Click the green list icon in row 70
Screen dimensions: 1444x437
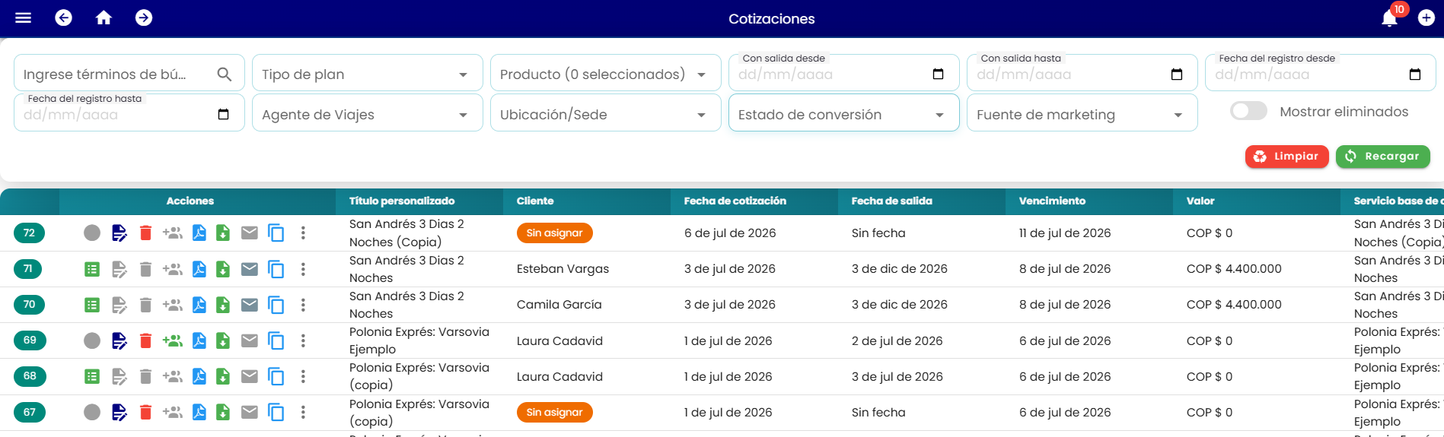pyautogui.click(x=92, y=305)
